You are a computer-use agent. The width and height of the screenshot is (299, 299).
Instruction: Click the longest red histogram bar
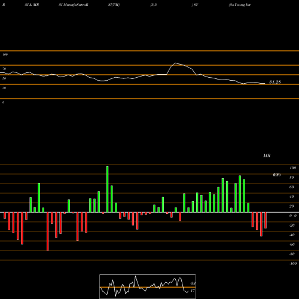(48, 231)
